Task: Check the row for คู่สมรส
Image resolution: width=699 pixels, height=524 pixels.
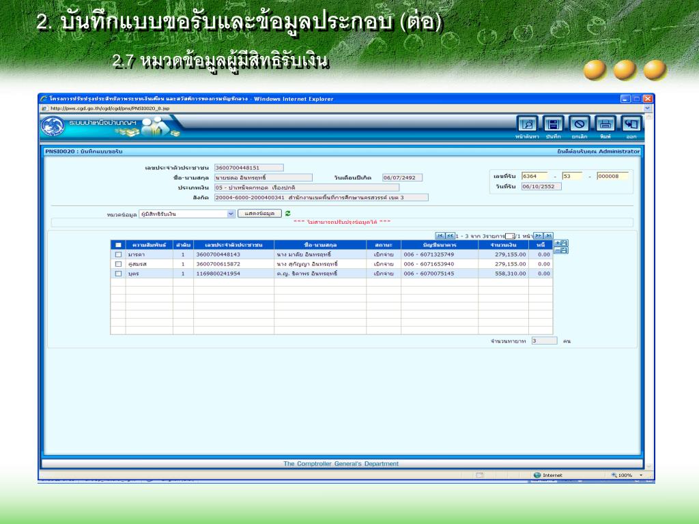Action: [x=118, y=264]
